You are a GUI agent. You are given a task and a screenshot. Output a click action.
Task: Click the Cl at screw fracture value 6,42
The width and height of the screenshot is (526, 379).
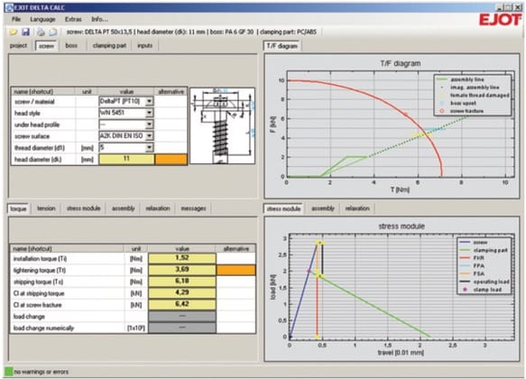pos(182,304)
